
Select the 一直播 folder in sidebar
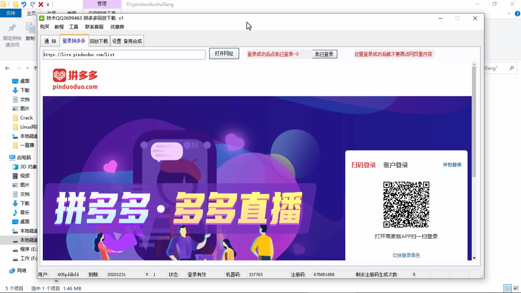pyautogui.click(x=23, y=145)
